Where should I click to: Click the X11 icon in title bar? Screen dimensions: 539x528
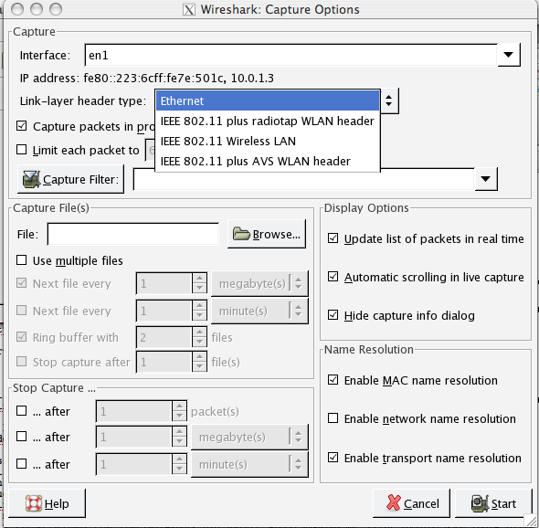pyautogui.click(x=189, y=10)
